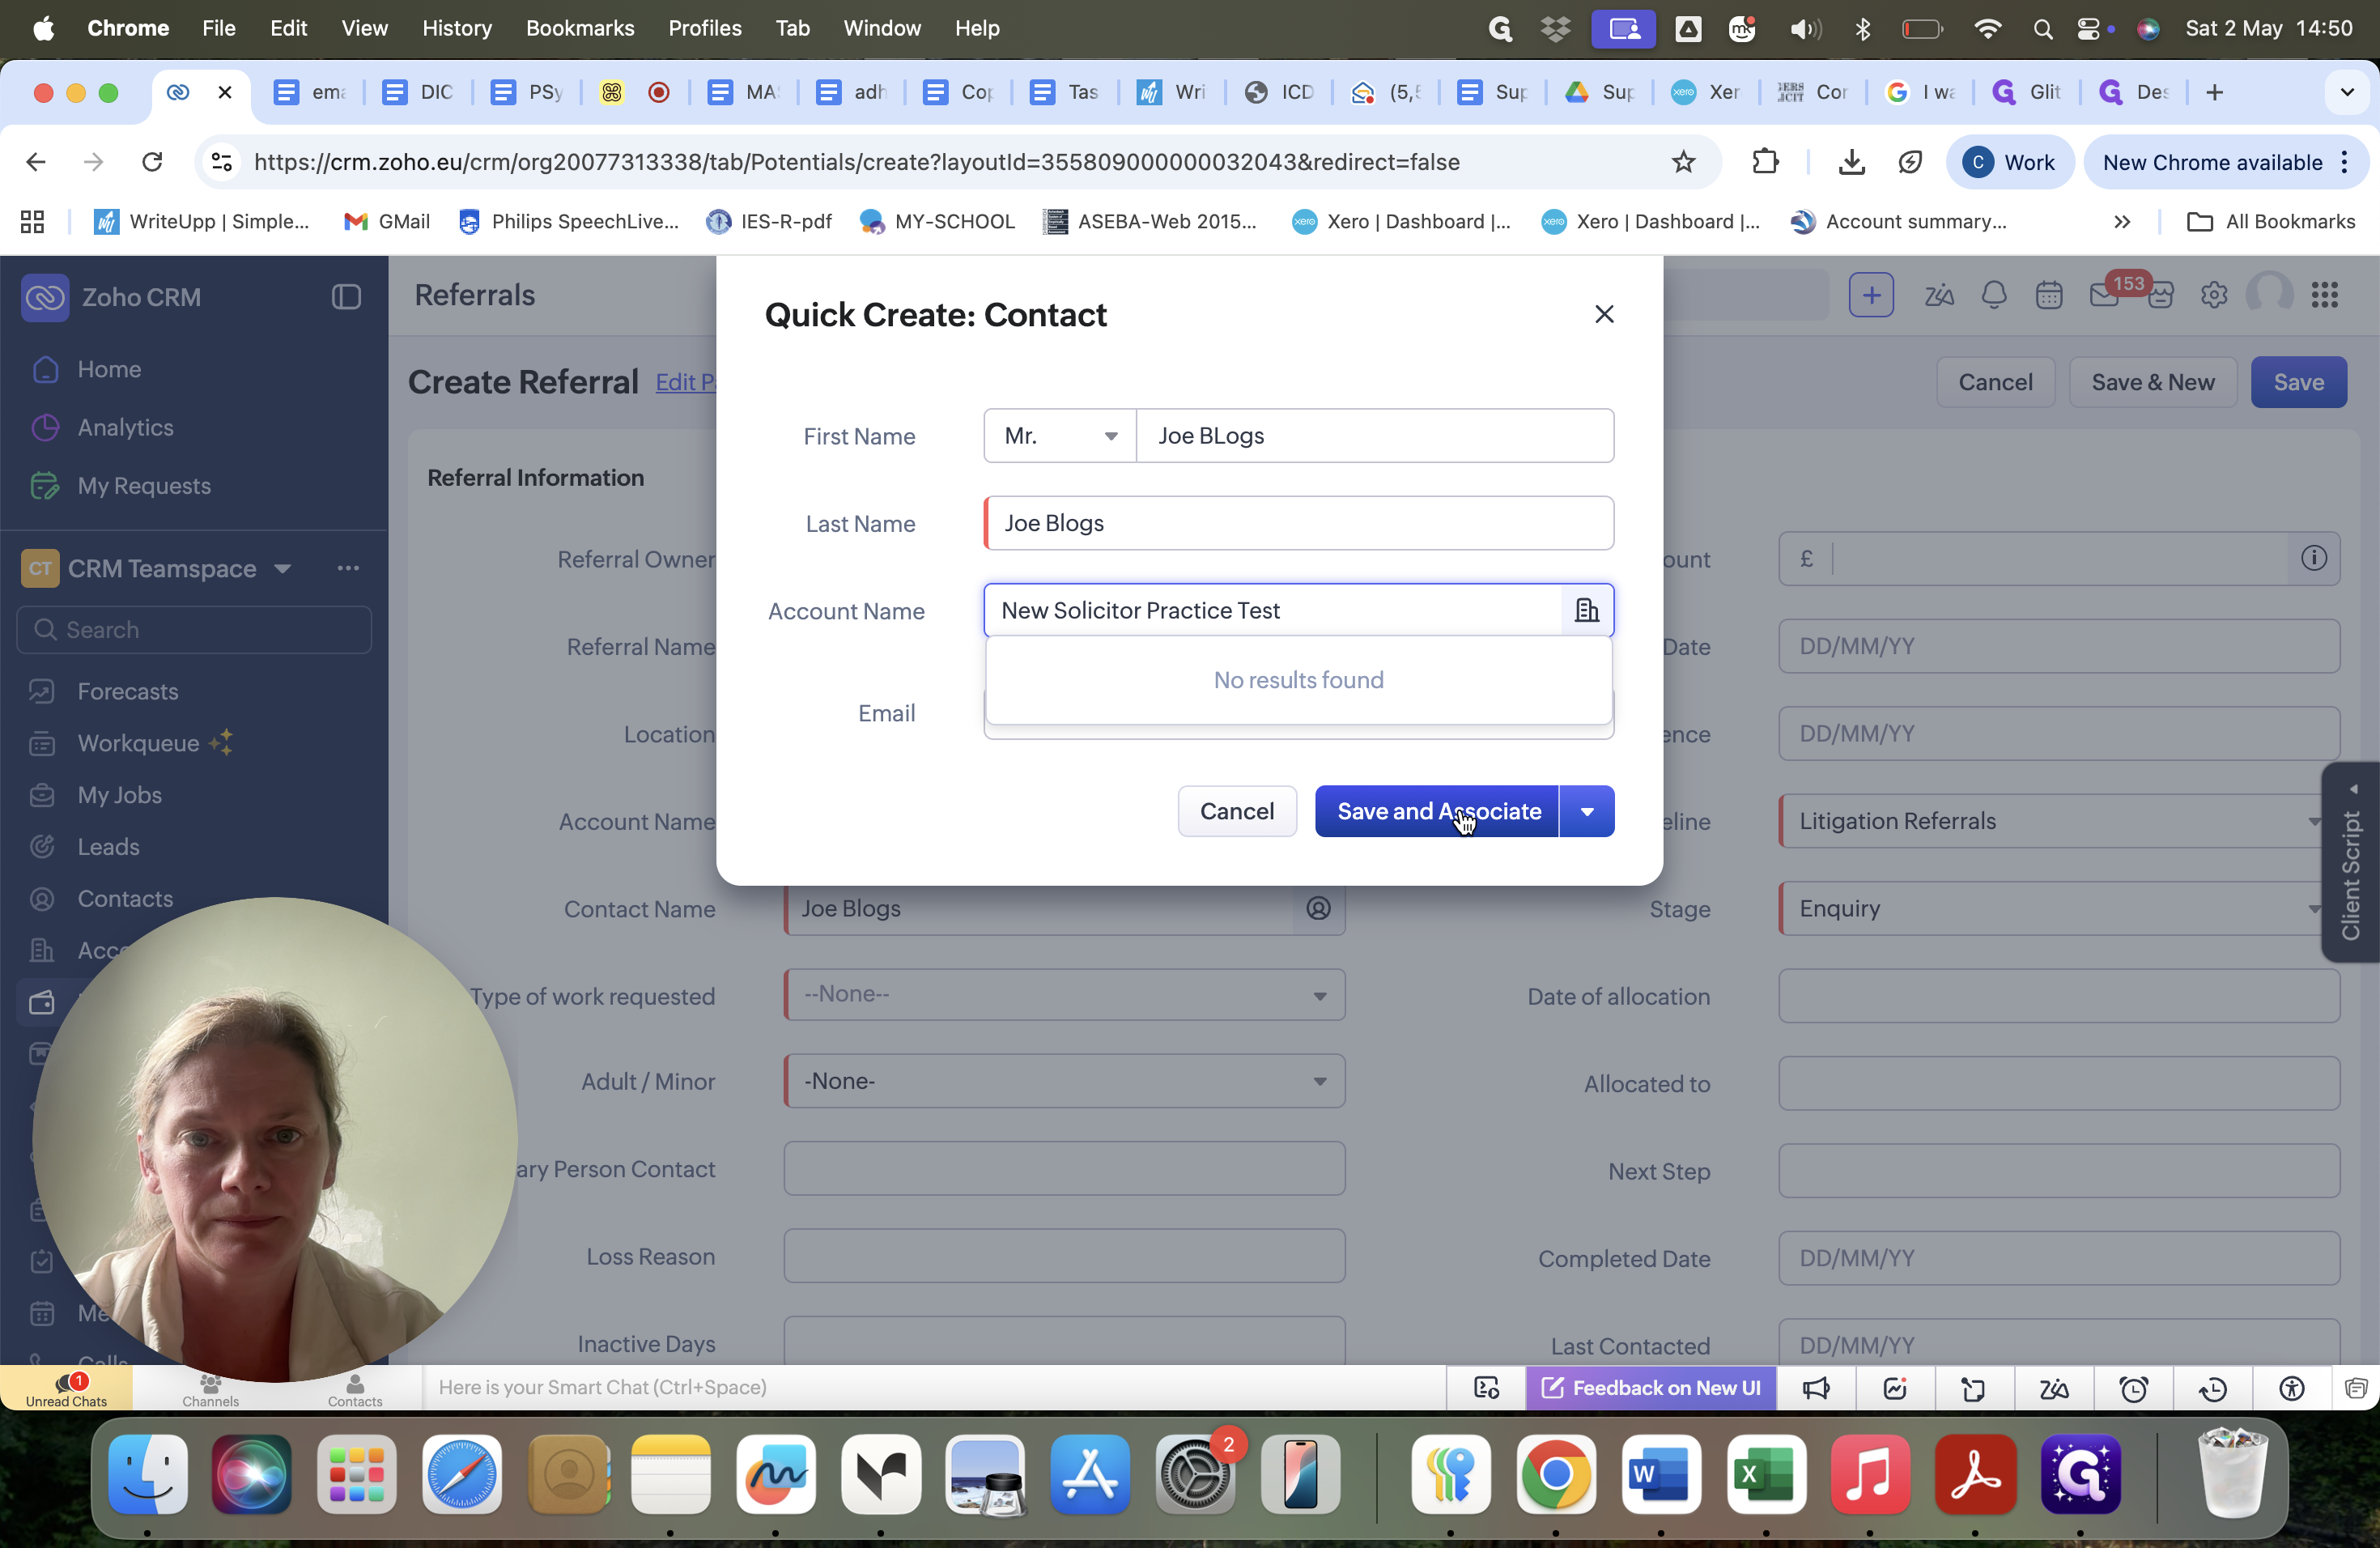The width and height of the screenshot is (2380, 1548).
Task: Open the settings gear in CRM header
Action: click(2214, 295)
